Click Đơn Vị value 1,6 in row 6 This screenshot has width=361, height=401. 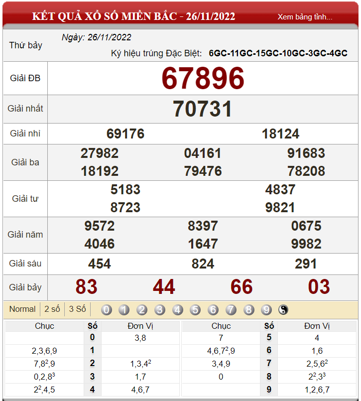[x=317, y=351]
